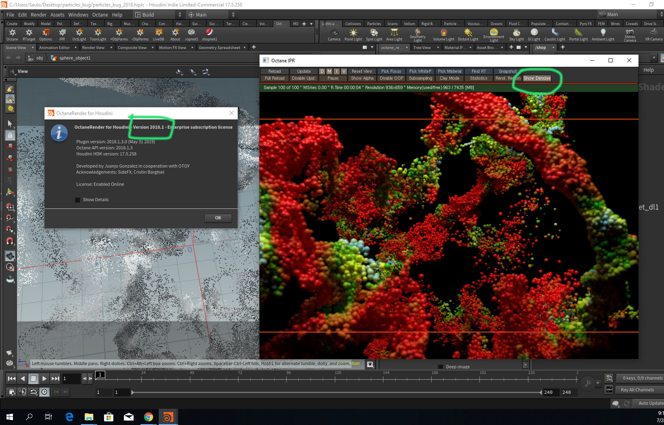Viewport: 664px width, 425px height.
Task: Add an OctLight from the shelf
Action: 79,34
